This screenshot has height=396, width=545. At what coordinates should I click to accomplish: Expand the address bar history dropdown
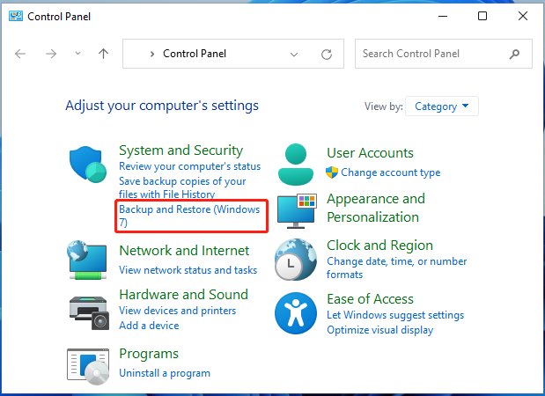[294, 55]
